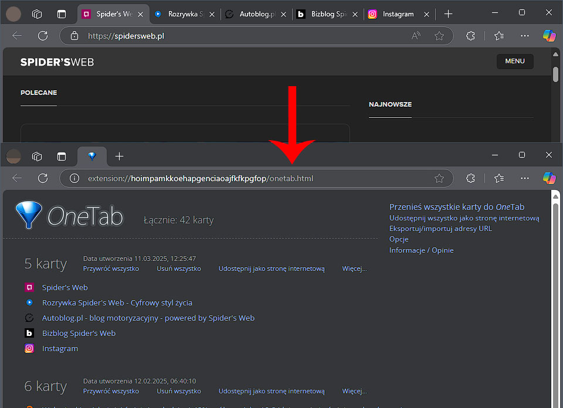The image size is (563, 408).
Task: Add spidersweb.pl to favorites with star icon
Action: 439,36
